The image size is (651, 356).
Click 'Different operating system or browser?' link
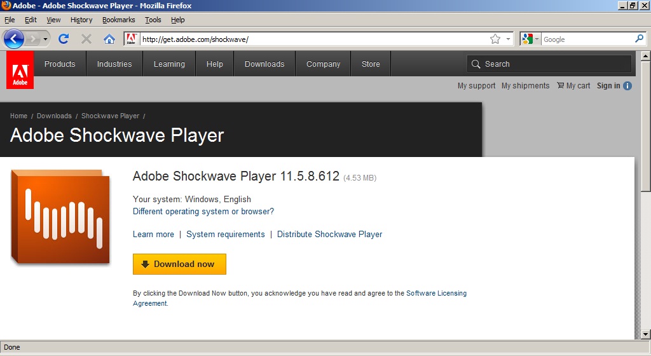coord(203,211)
